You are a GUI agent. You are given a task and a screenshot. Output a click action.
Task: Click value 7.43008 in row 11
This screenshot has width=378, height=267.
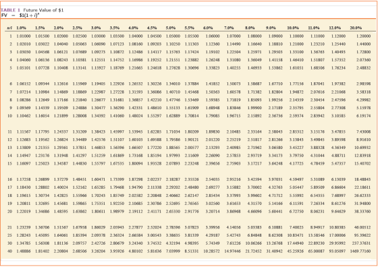point(364,131)
